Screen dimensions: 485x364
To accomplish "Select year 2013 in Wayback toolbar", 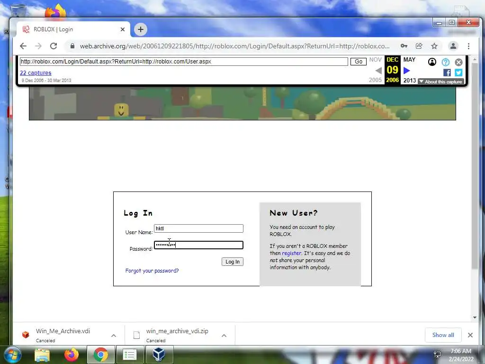I will (x=410, y=81).
